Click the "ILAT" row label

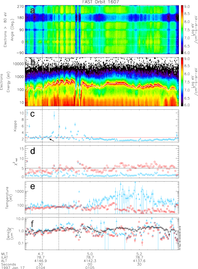(x=4, y=257)
